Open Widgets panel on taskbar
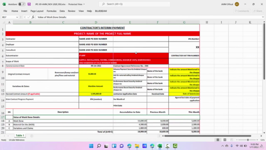Image resolution: width=266 pixels, height=150 pixels. [x=114, y=146]
